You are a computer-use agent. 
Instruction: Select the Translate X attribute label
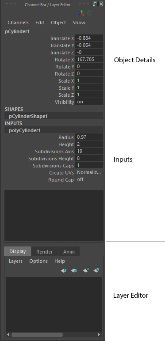pyautogui.click(x=62, y=38)
